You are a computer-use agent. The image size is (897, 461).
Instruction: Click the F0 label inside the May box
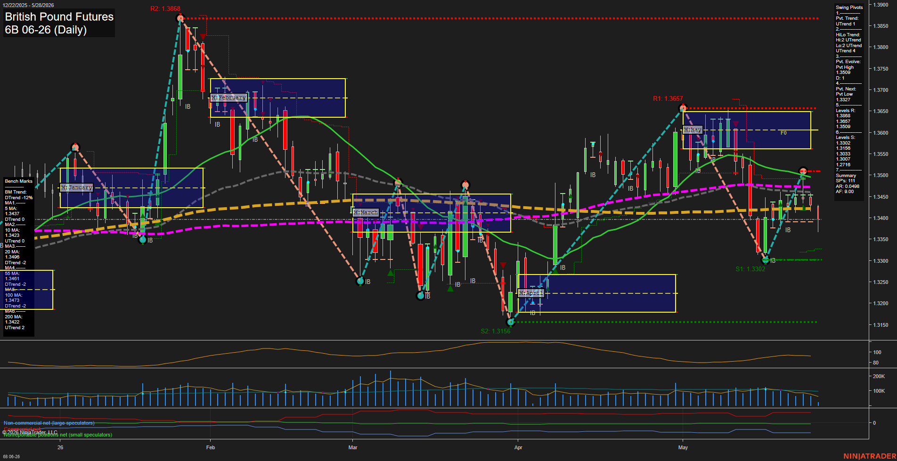[x=783, y=133]
